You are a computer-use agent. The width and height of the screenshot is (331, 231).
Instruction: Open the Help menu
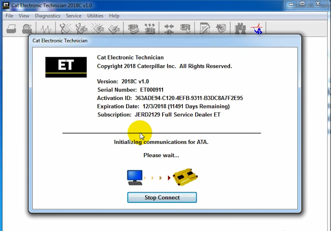(114, 16)
